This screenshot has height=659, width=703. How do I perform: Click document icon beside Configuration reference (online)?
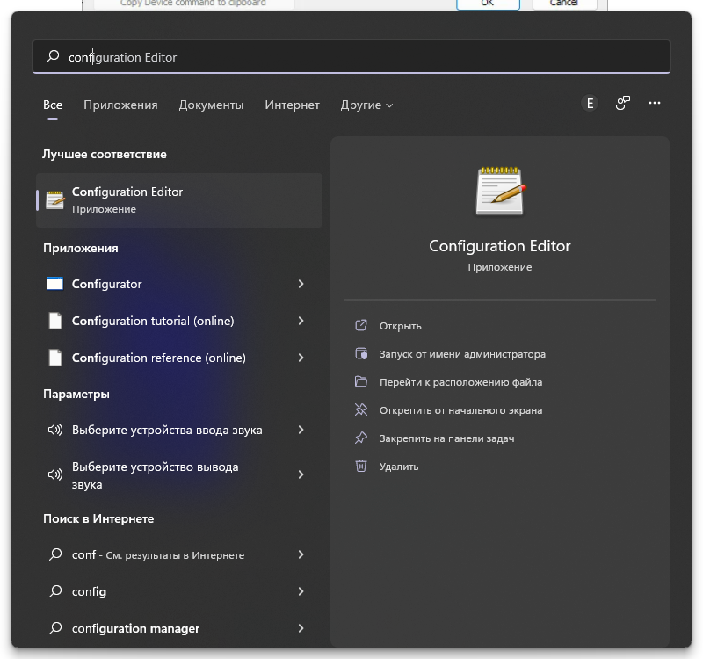pyautogui.click(x=55, y=358)
